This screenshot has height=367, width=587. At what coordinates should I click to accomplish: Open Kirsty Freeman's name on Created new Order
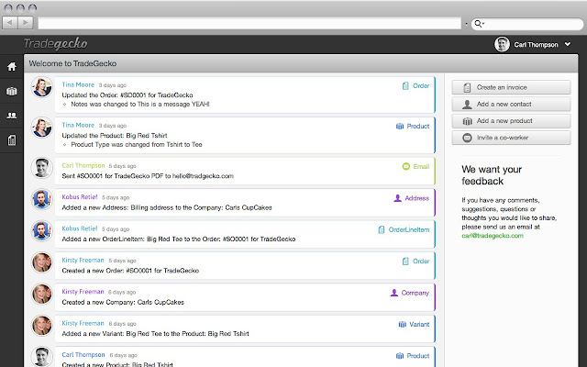(x=83, y=260)
